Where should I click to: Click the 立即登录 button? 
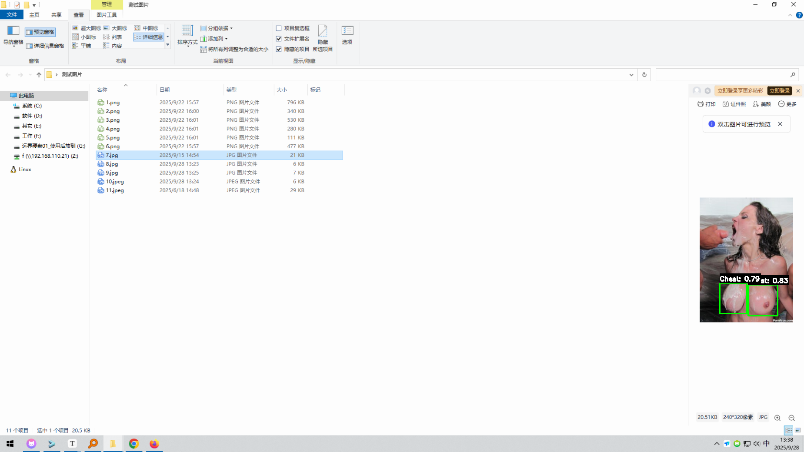pos(779,90)
